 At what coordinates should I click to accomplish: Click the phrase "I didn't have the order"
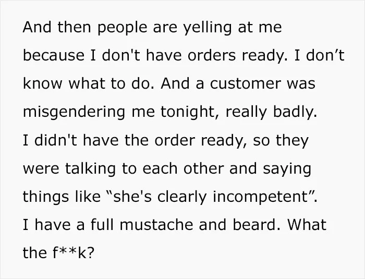[x=109, y=140]
